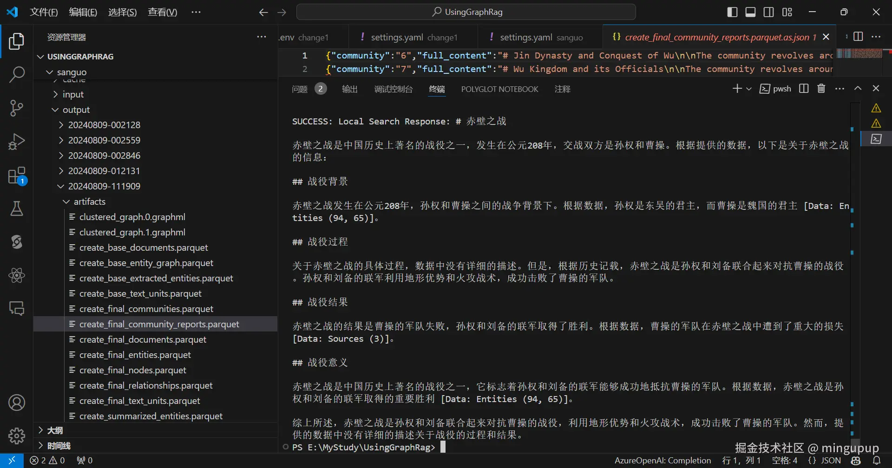Open the Explorer view in activity bar
Screen dimensions: 892x468
pyautogui.click(x=17, y=41)
